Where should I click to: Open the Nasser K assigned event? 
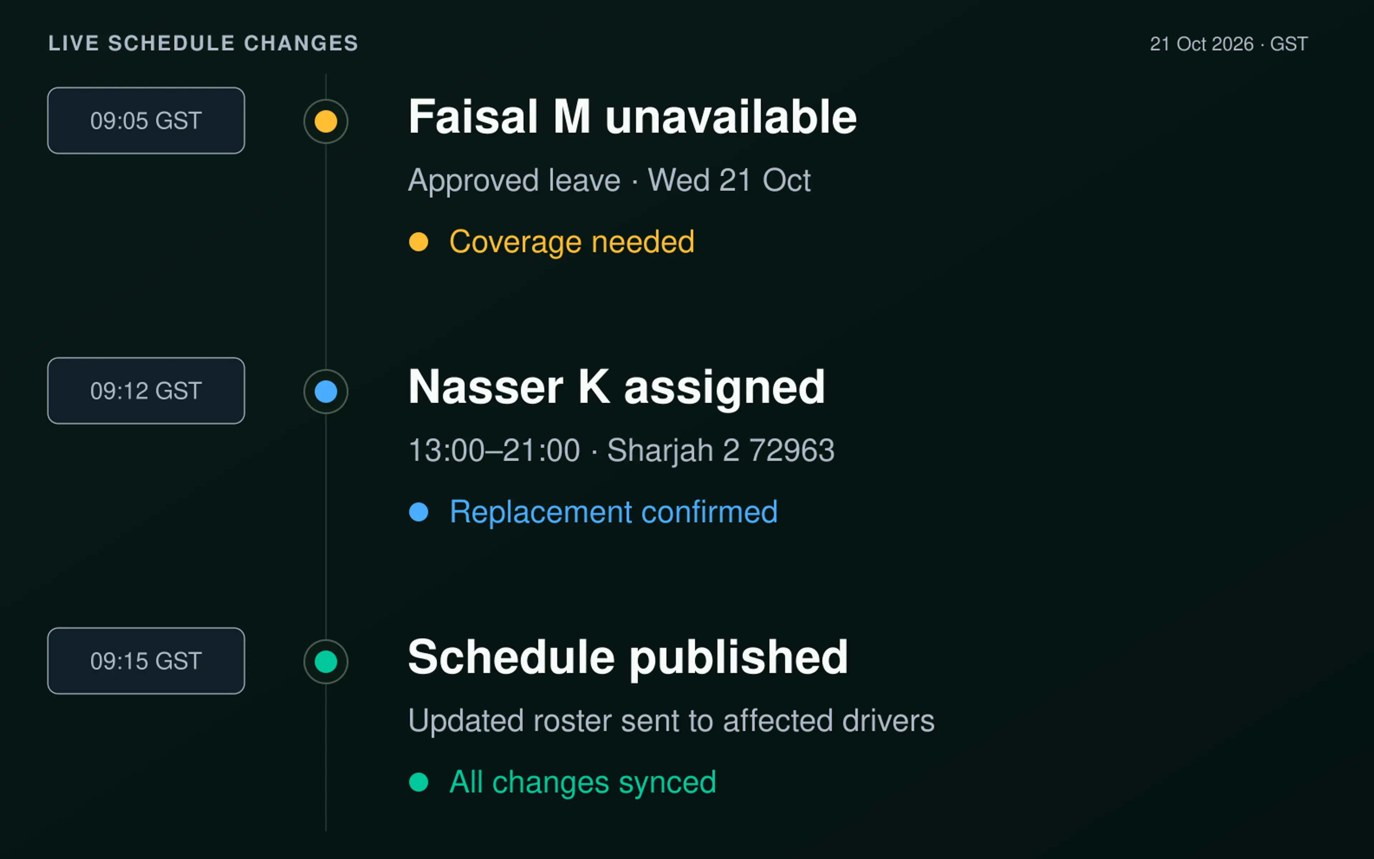[x=616, y=387]
